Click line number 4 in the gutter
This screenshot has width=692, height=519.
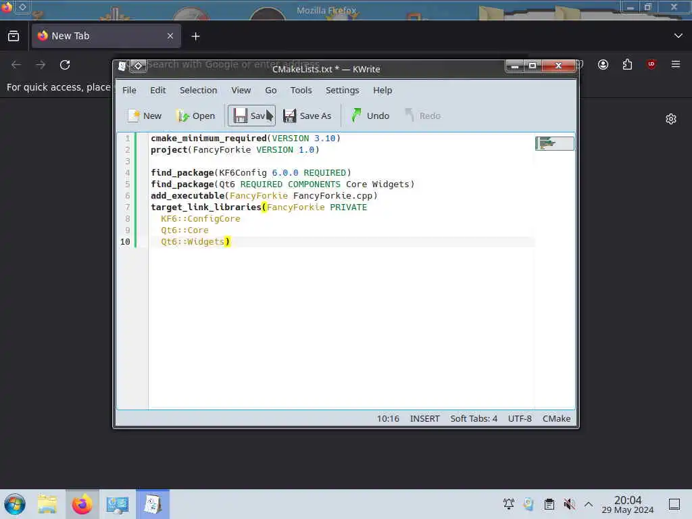click(x=128, y=172)
